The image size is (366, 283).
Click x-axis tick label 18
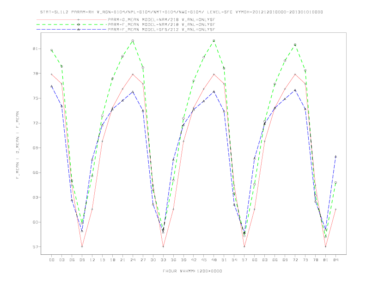pos(112,260)
